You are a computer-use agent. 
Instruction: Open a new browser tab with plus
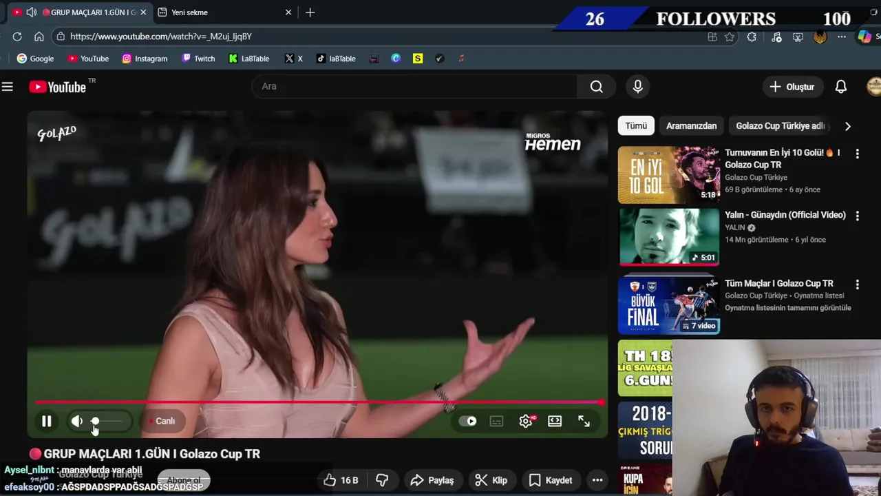[x=310, y=12]
